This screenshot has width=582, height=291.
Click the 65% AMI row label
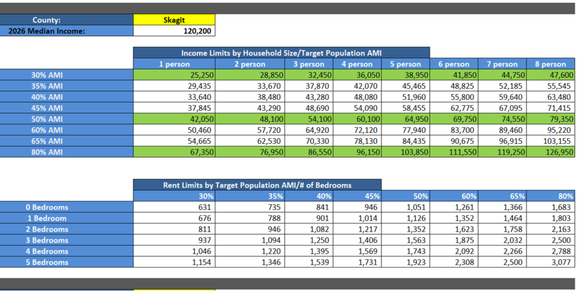(66, 141)
